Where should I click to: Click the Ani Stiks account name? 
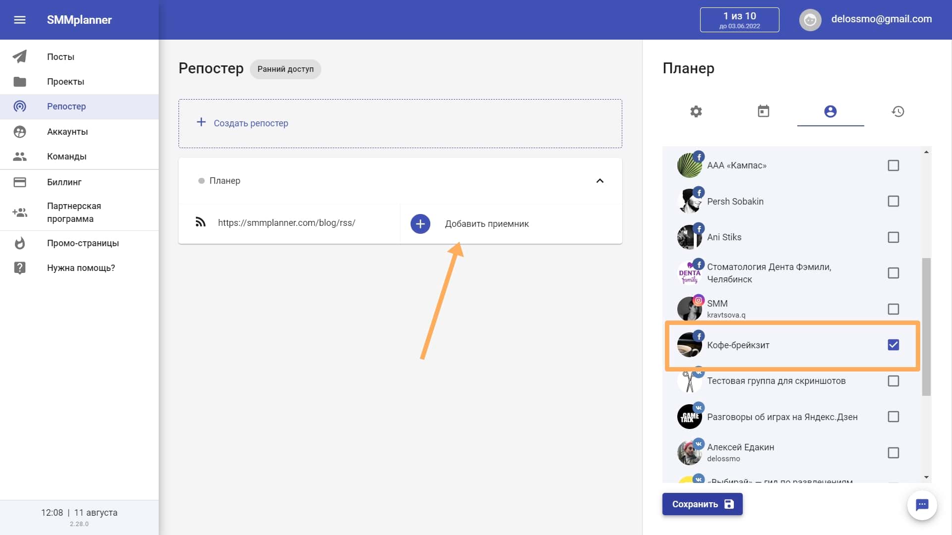pos(724,237)
